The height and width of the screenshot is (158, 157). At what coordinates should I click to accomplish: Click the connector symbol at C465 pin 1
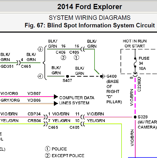click(x=45, y=117)
